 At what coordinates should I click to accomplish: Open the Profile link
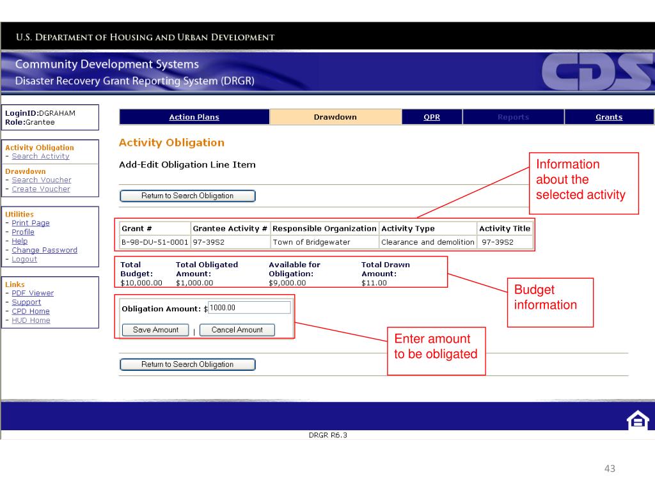[x=23, y=232]
